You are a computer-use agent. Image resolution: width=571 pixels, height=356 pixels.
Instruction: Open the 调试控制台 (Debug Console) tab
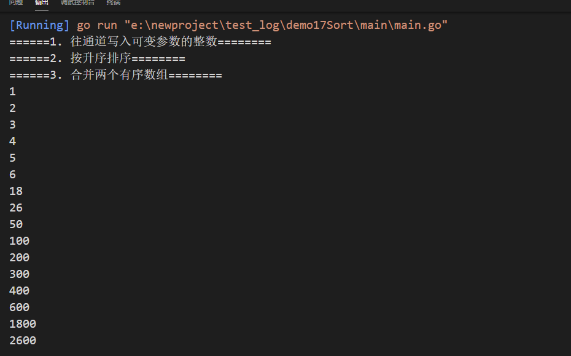pos(77,2)
